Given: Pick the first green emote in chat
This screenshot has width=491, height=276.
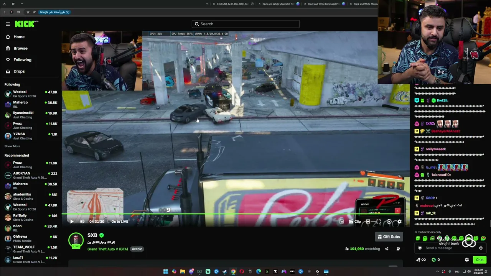Looking at the screenshot, I should [x=418, y=238].
